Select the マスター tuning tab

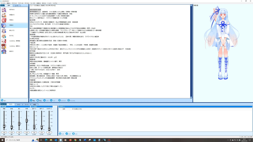[x=11, y=104]
